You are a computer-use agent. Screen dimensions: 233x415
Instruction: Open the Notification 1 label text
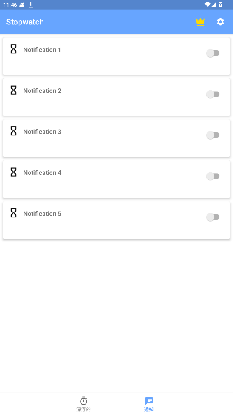pyautogui.click(x=42, y=50)
